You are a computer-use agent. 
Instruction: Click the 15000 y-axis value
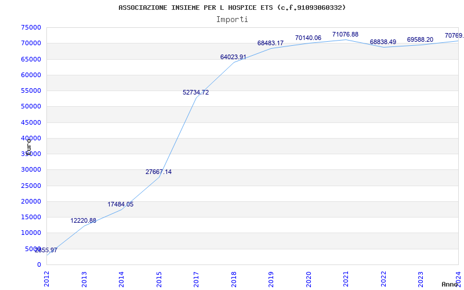coord(31,217)
